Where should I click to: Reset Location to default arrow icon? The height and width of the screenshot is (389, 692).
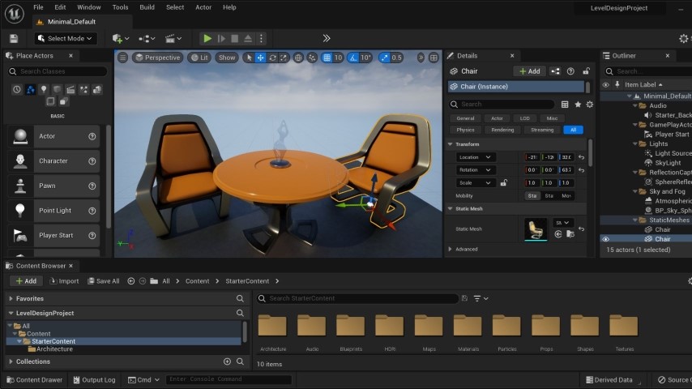coord(581,157)
